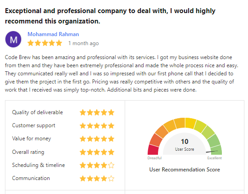This screenshot has width=248, height=194.
Task: Click the review's five-star rating under the name
Action: pyautogui.click(x=45, y=43)
